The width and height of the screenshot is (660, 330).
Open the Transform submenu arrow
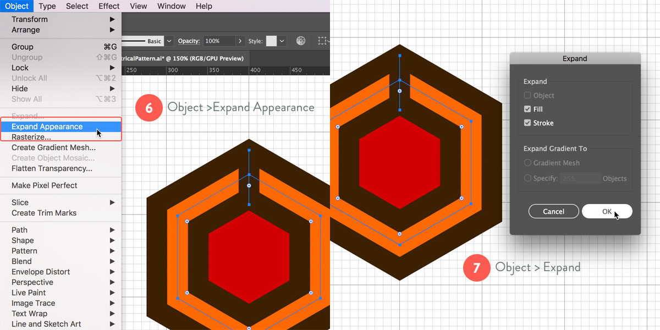[112, 19]
